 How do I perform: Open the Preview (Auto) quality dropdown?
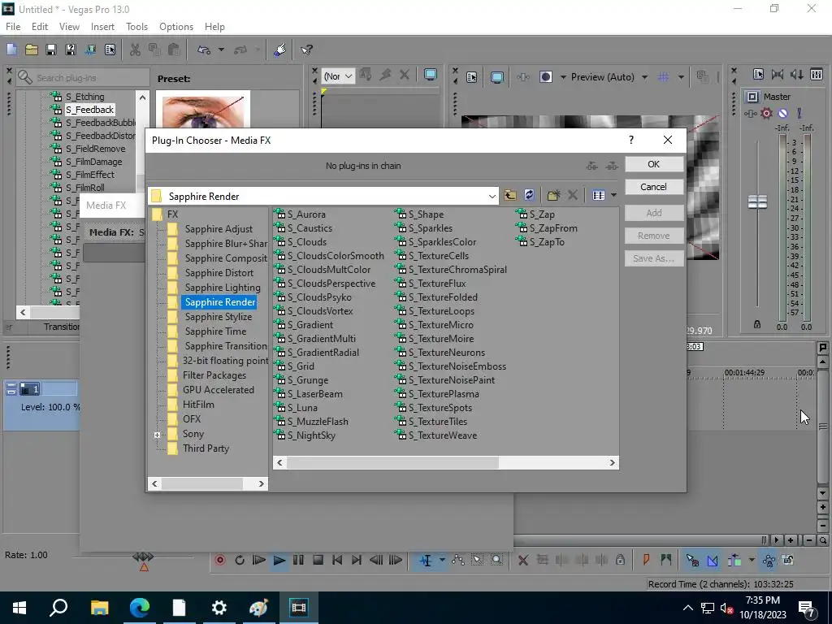coord(644,77)
